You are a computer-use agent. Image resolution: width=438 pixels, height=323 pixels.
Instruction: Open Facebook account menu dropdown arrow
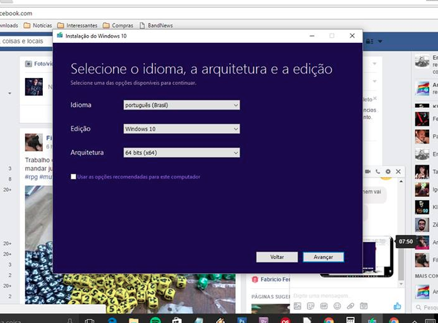pos(380,42)
